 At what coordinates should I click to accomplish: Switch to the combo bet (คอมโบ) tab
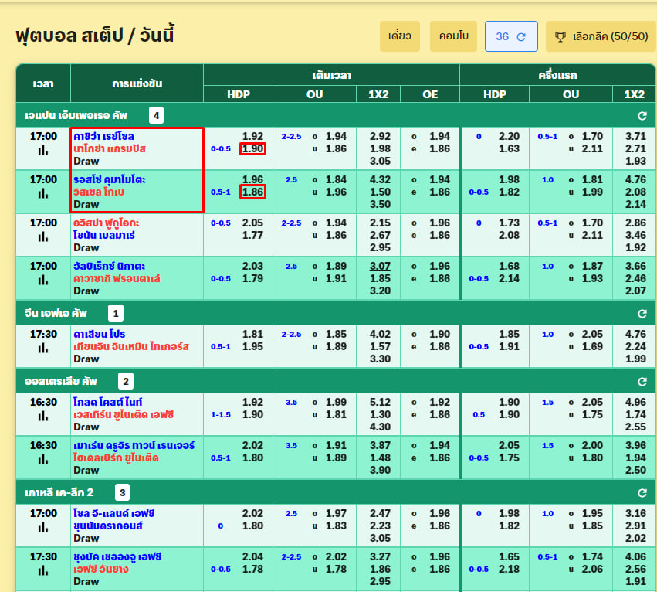pos(453,36)
